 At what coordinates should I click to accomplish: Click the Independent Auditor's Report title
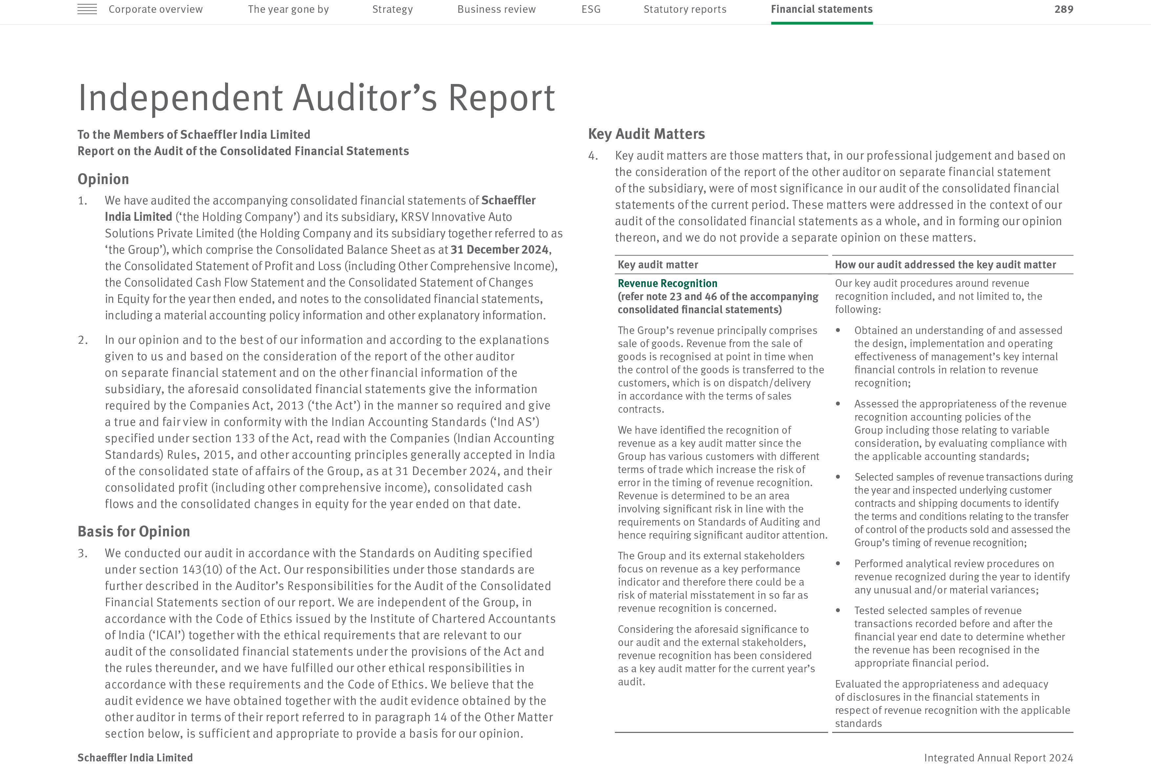click(x=316, y=98)
